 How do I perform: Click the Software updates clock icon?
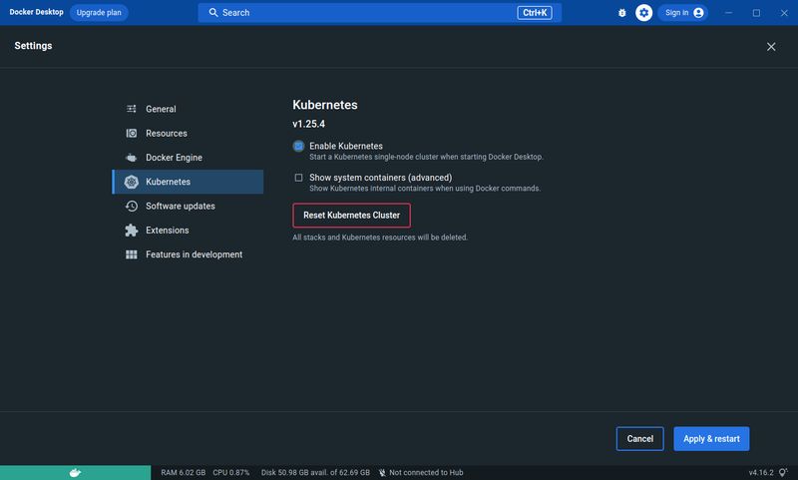131,206
